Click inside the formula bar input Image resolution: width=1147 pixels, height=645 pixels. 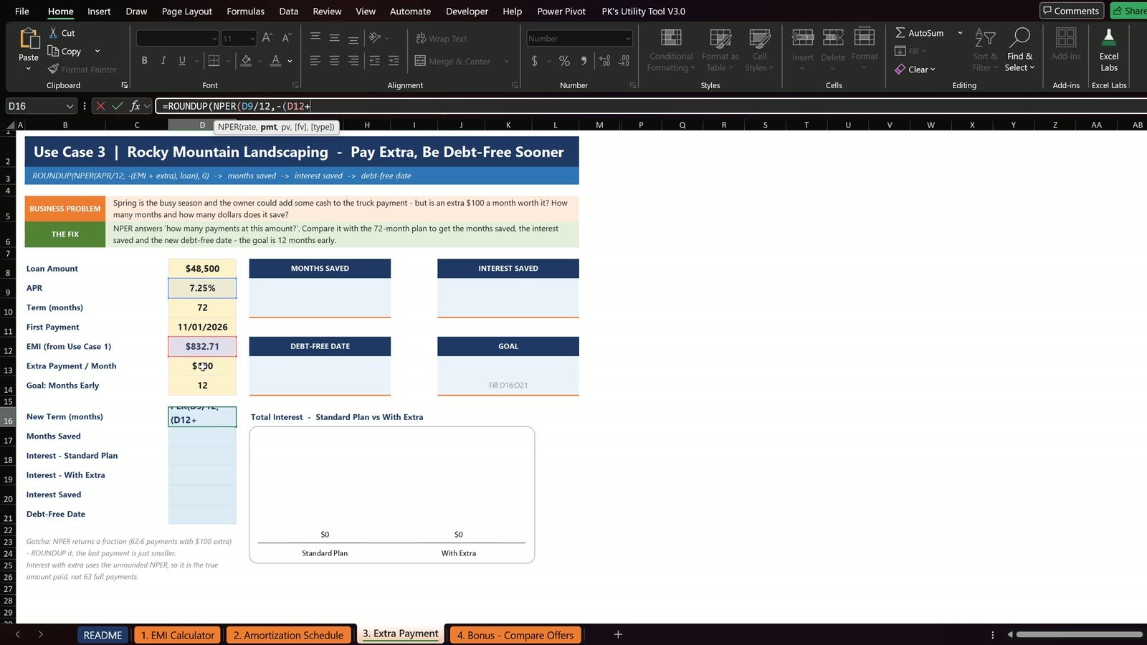point(651,106)
